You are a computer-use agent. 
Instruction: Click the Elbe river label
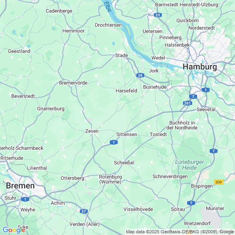pos(108,7)
